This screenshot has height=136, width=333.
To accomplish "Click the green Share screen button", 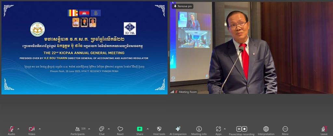I will pos(140,129).
